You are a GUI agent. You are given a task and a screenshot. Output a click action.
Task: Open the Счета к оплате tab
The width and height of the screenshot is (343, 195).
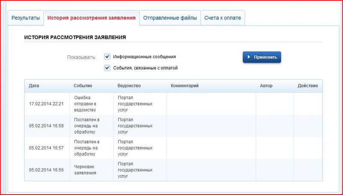[223, 18]
